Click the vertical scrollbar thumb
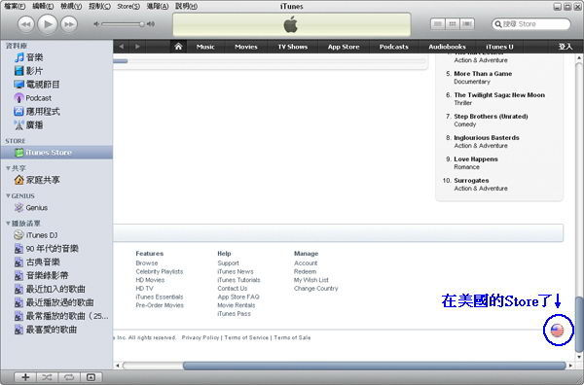The width and height of the screenshot is (584, 385). coord(579,324)
